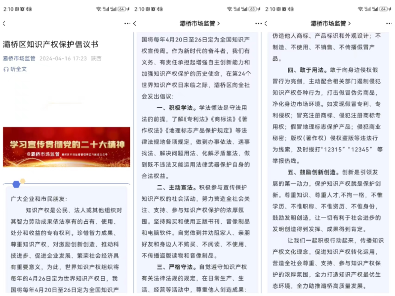Tap the blue hexagon decoration above the letter

coord(16,184)
